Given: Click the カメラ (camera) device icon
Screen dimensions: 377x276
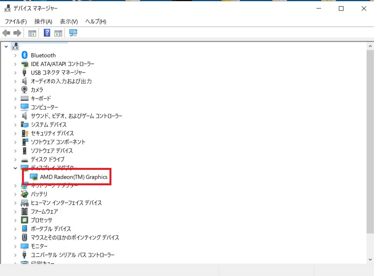Looking at the screenshot, I should pos(25,90).
